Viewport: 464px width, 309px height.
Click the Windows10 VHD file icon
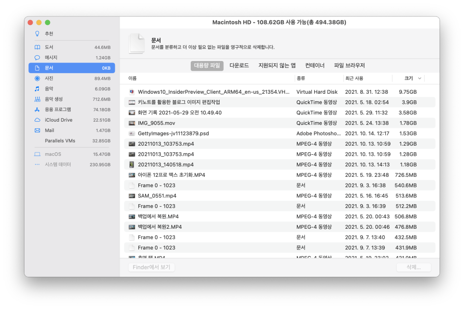(132, 92)
